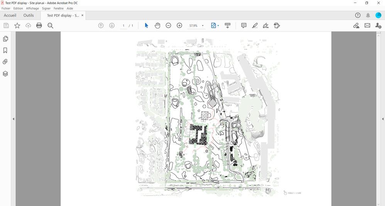Select the Test PDF display document tab
Viewport: 385px width, 206px height.
point(63,15)
